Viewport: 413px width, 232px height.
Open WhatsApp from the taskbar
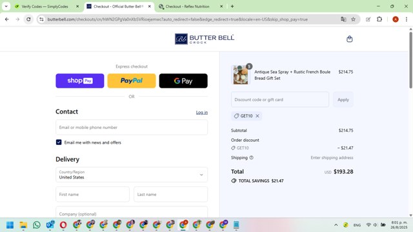tap(37, 225)
